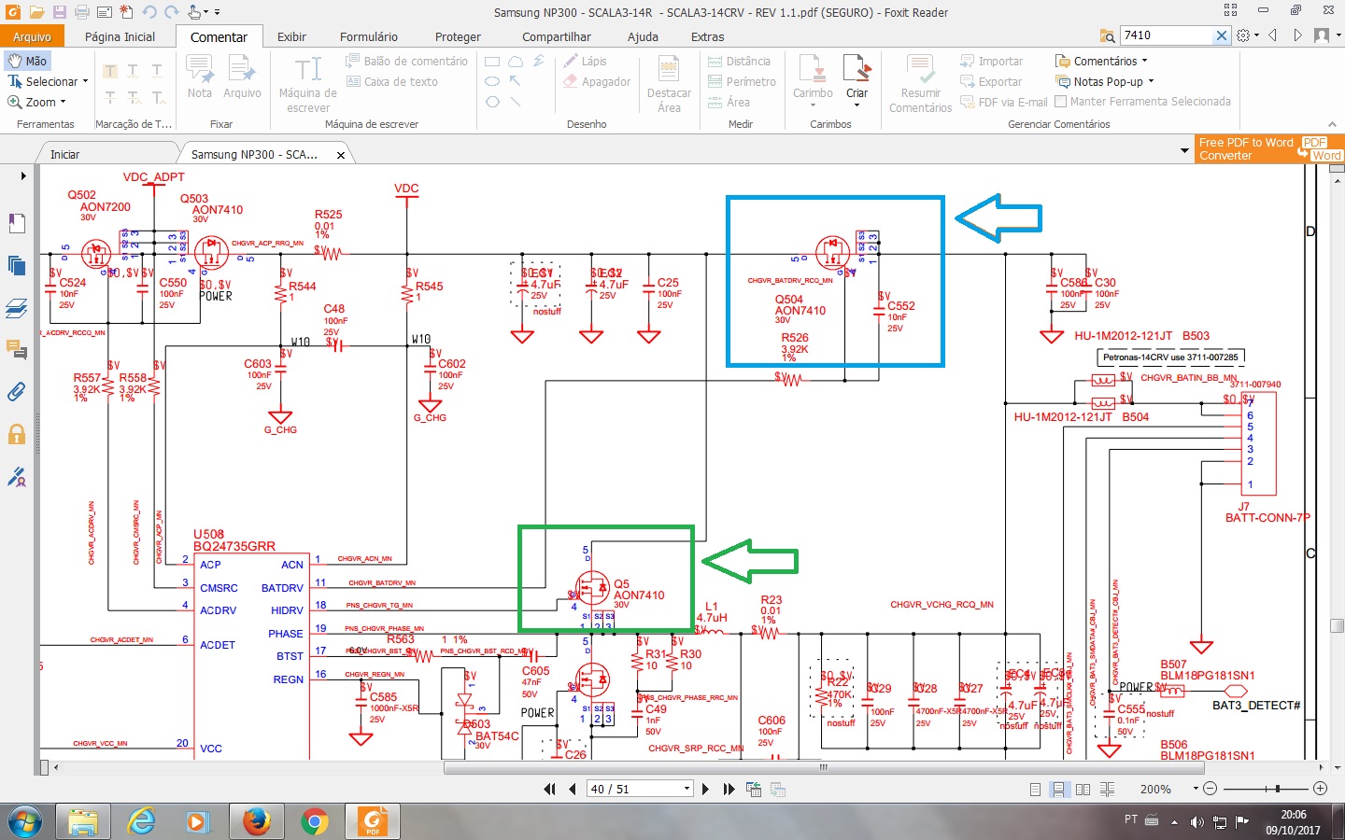Open the Zoom tool dropdown

point(63,102)
